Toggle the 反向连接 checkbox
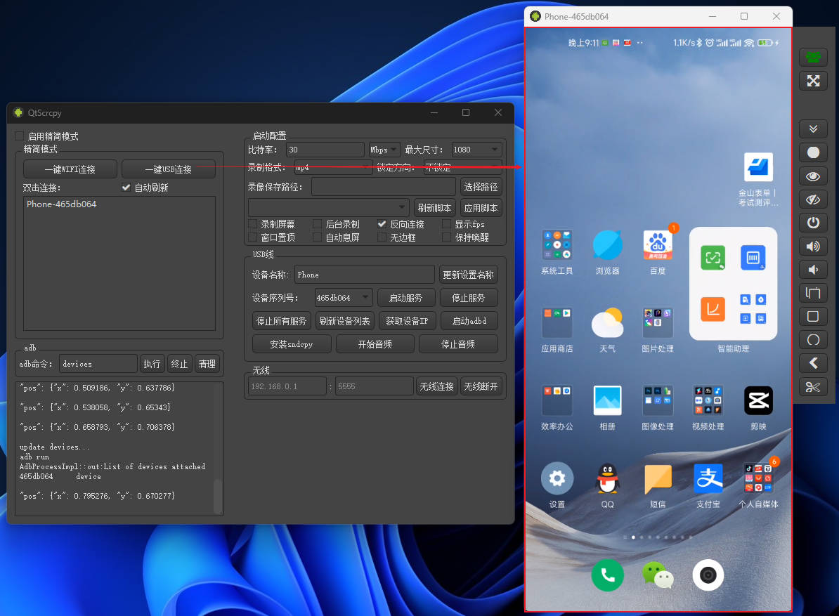Viewport: 839px width, 616px height. click(382, 224)
